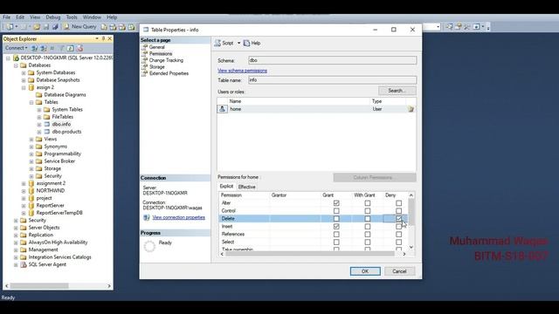
Task: Click the dbo.products table icon in tree
Action: click(46, 132)
